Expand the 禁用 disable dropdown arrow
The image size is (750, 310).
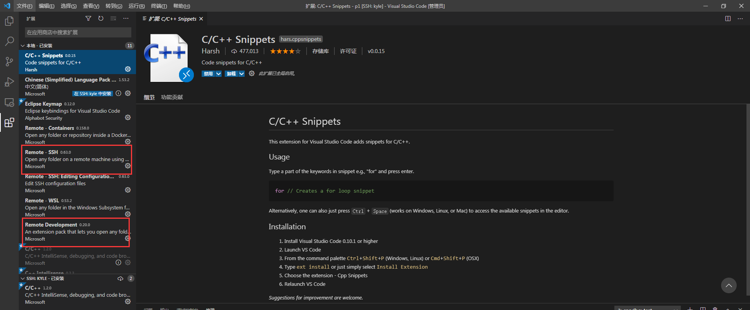(218, 74)
